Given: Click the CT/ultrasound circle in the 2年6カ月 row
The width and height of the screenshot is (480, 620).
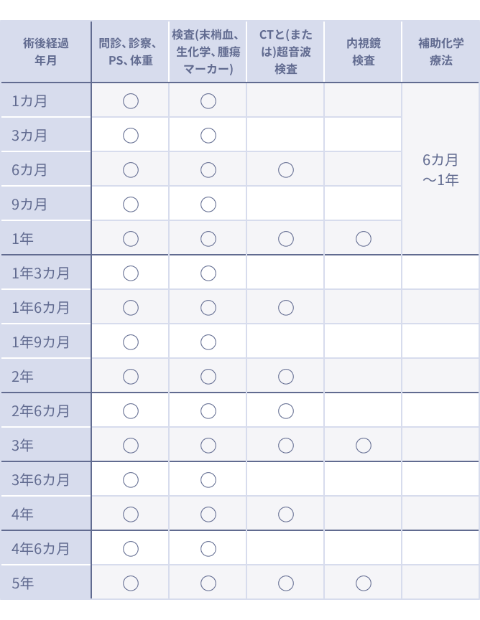Looking at the screenshot, I should 286,411.
